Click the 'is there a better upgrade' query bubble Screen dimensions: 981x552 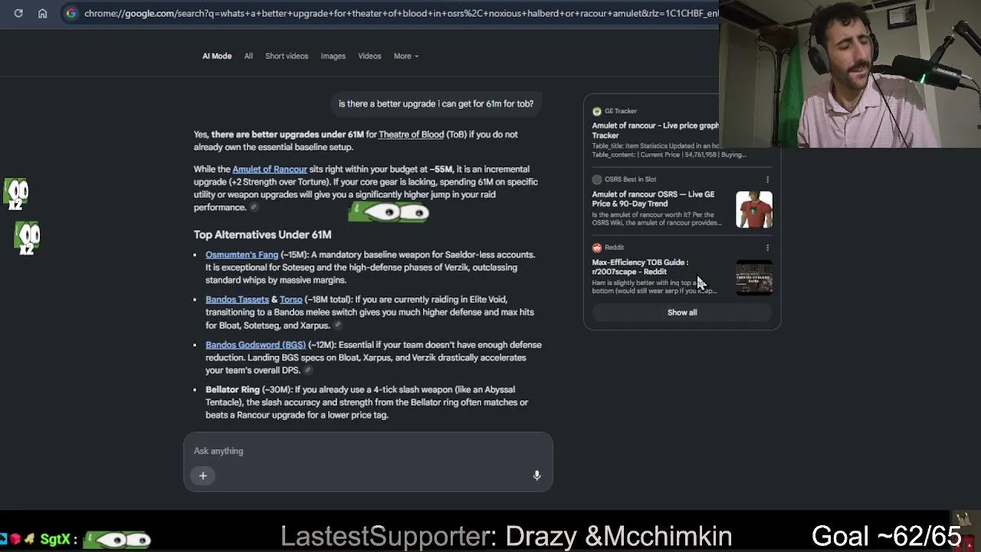[x=436, y=104]
